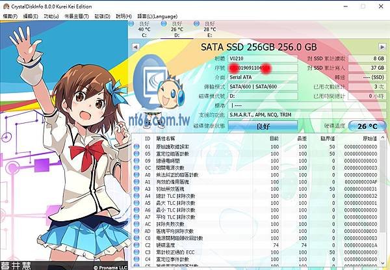Click the status orb for attribute 09
Viewport: 390px width, 270px height.
click(x=136, y=161)
